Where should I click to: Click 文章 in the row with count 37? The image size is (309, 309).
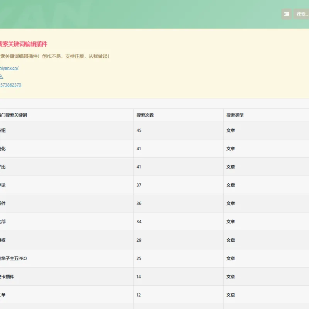click(x=231, y=185)
